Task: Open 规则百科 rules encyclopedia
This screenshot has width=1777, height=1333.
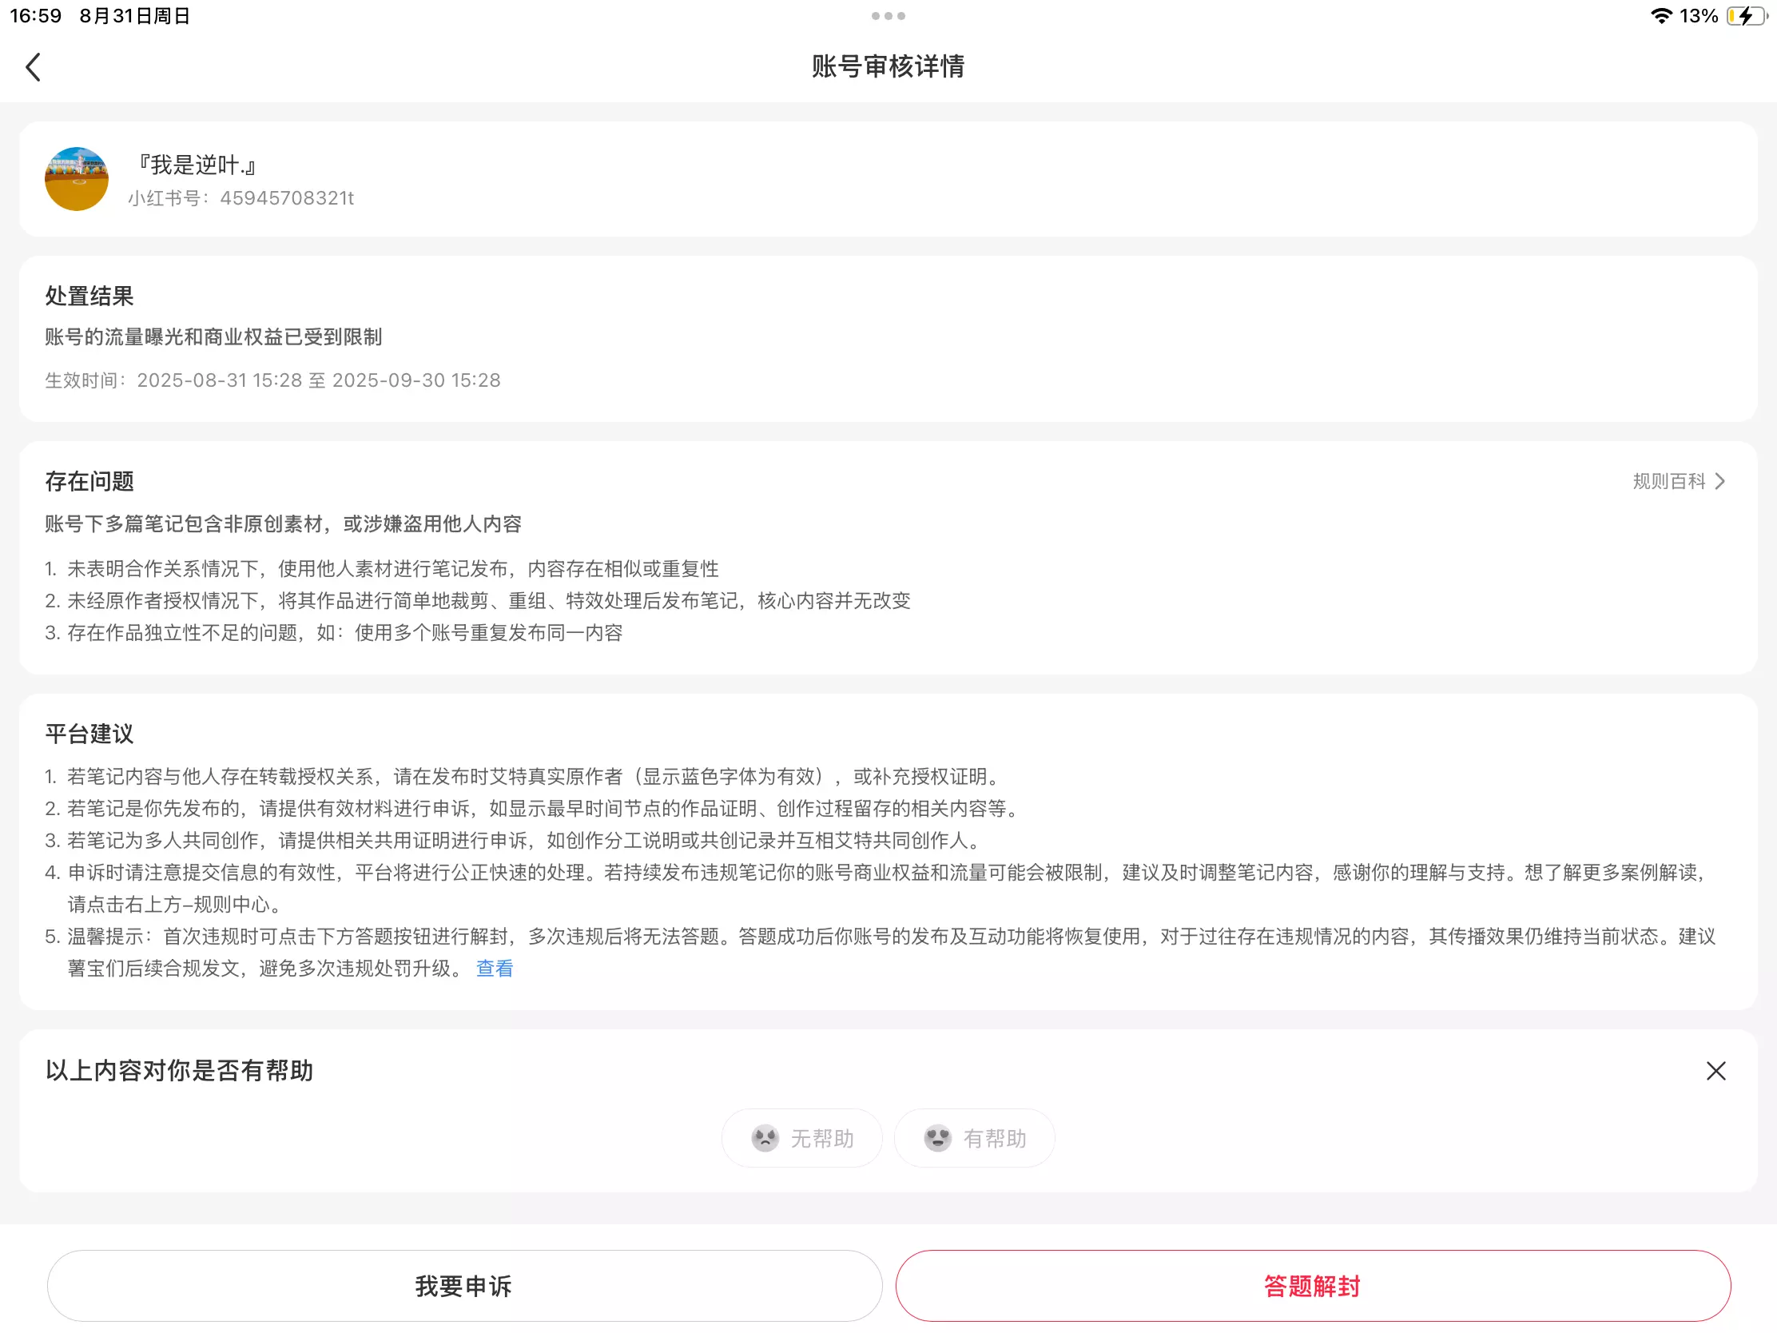Action: point(1668,481)
